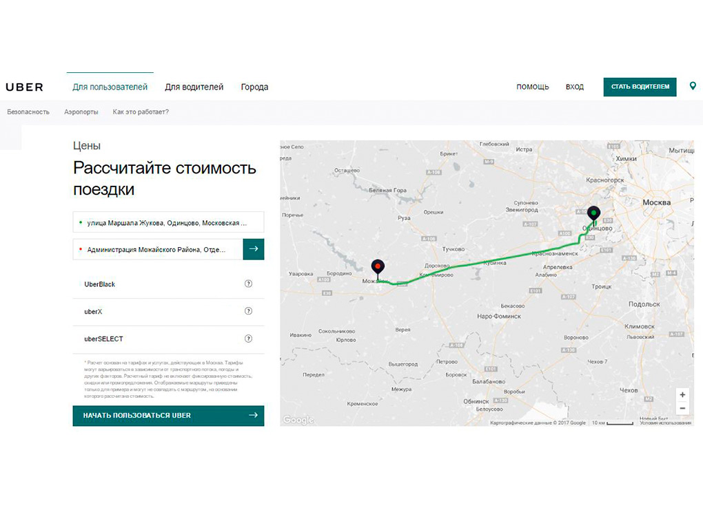
Task: Select the UberBlack fare row
Action: 169,284
